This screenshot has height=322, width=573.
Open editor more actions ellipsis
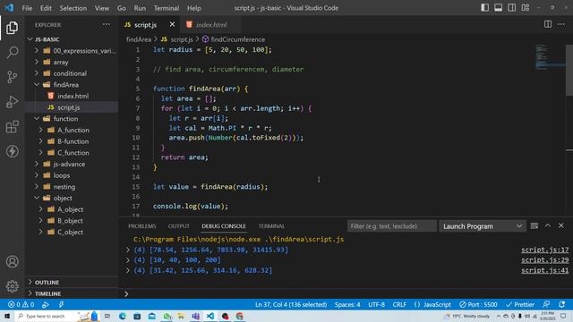click(561, 24)
